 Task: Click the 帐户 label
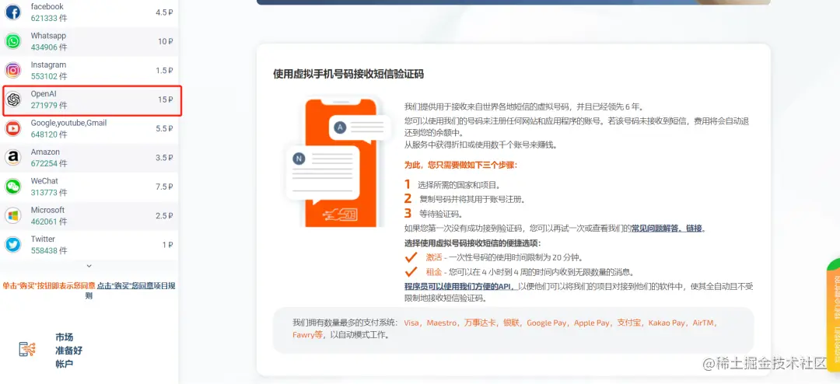65,364
